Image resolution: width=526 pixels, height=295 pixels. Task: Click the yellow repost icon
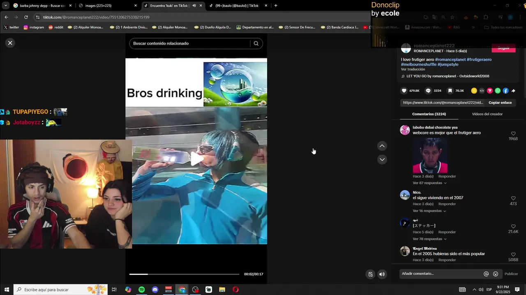(x=474, y=91)
